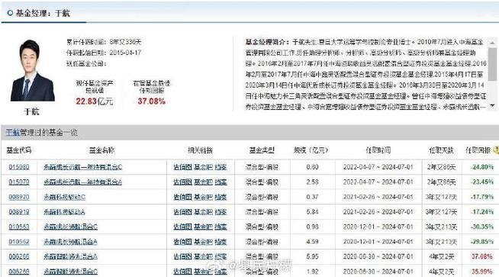Click the down arrow of the bio scrollbar
Screen dimensions: 499x277
492,105
